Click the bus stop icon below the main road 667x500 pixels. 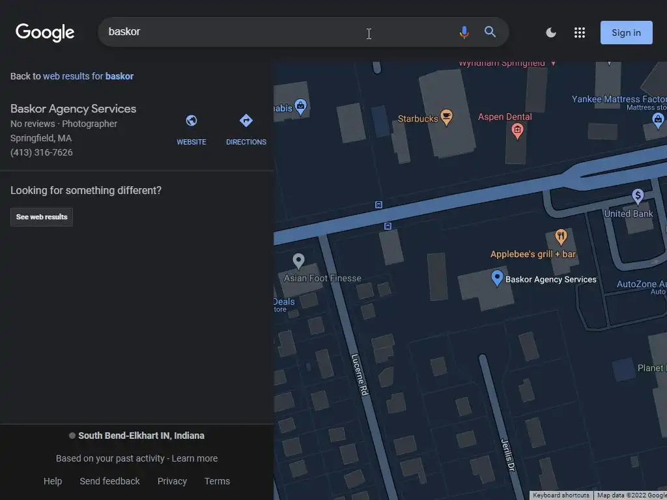[x=388, y=226]
